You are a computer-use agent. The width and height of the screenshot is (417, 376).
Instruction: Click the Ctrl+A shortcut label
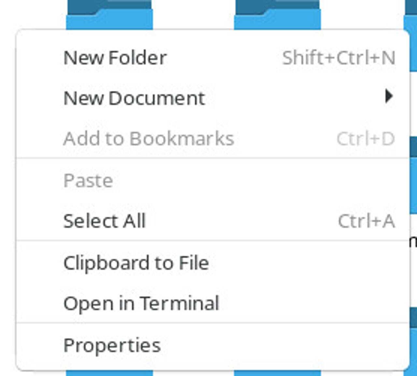coord(367,221)
